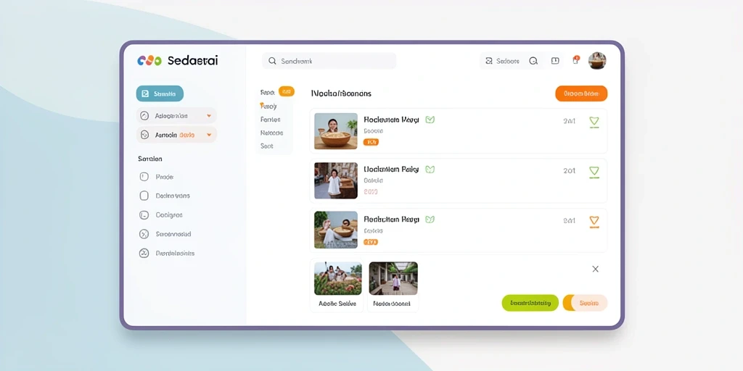
Task: Select the Soot category in the filter list
Action: click(x=267, y=146)
